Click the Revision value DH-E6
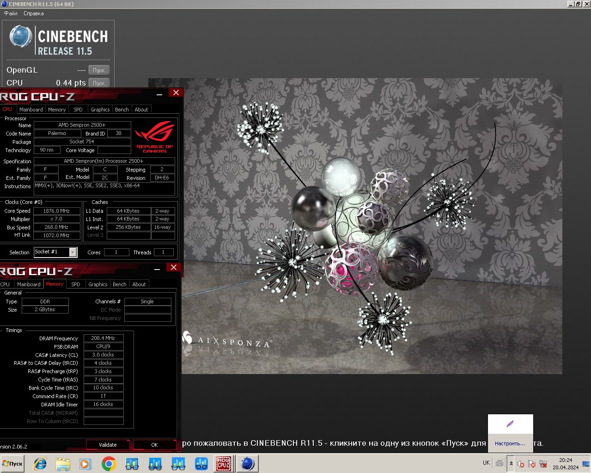 click(x=162, y=178)
